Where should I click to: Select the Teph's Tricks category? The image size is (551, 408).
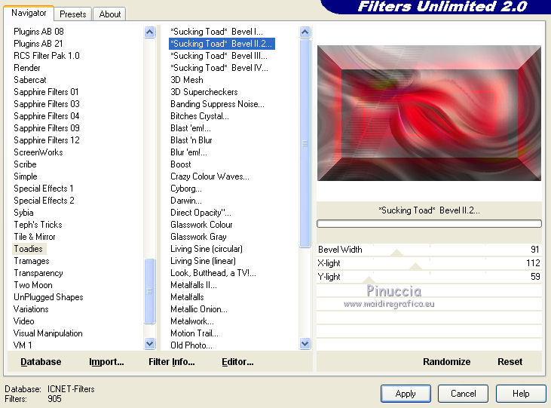coord(38,225)
